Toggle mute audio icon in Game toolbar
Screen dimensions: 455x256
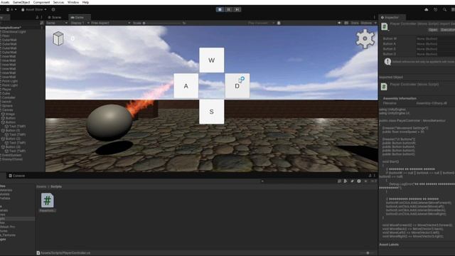point(339,23)
